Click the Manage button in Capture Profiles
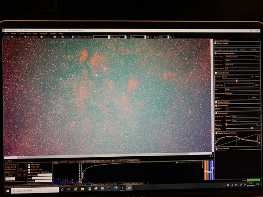This screenshot has width=263, height=197. [x=254, y=50]
